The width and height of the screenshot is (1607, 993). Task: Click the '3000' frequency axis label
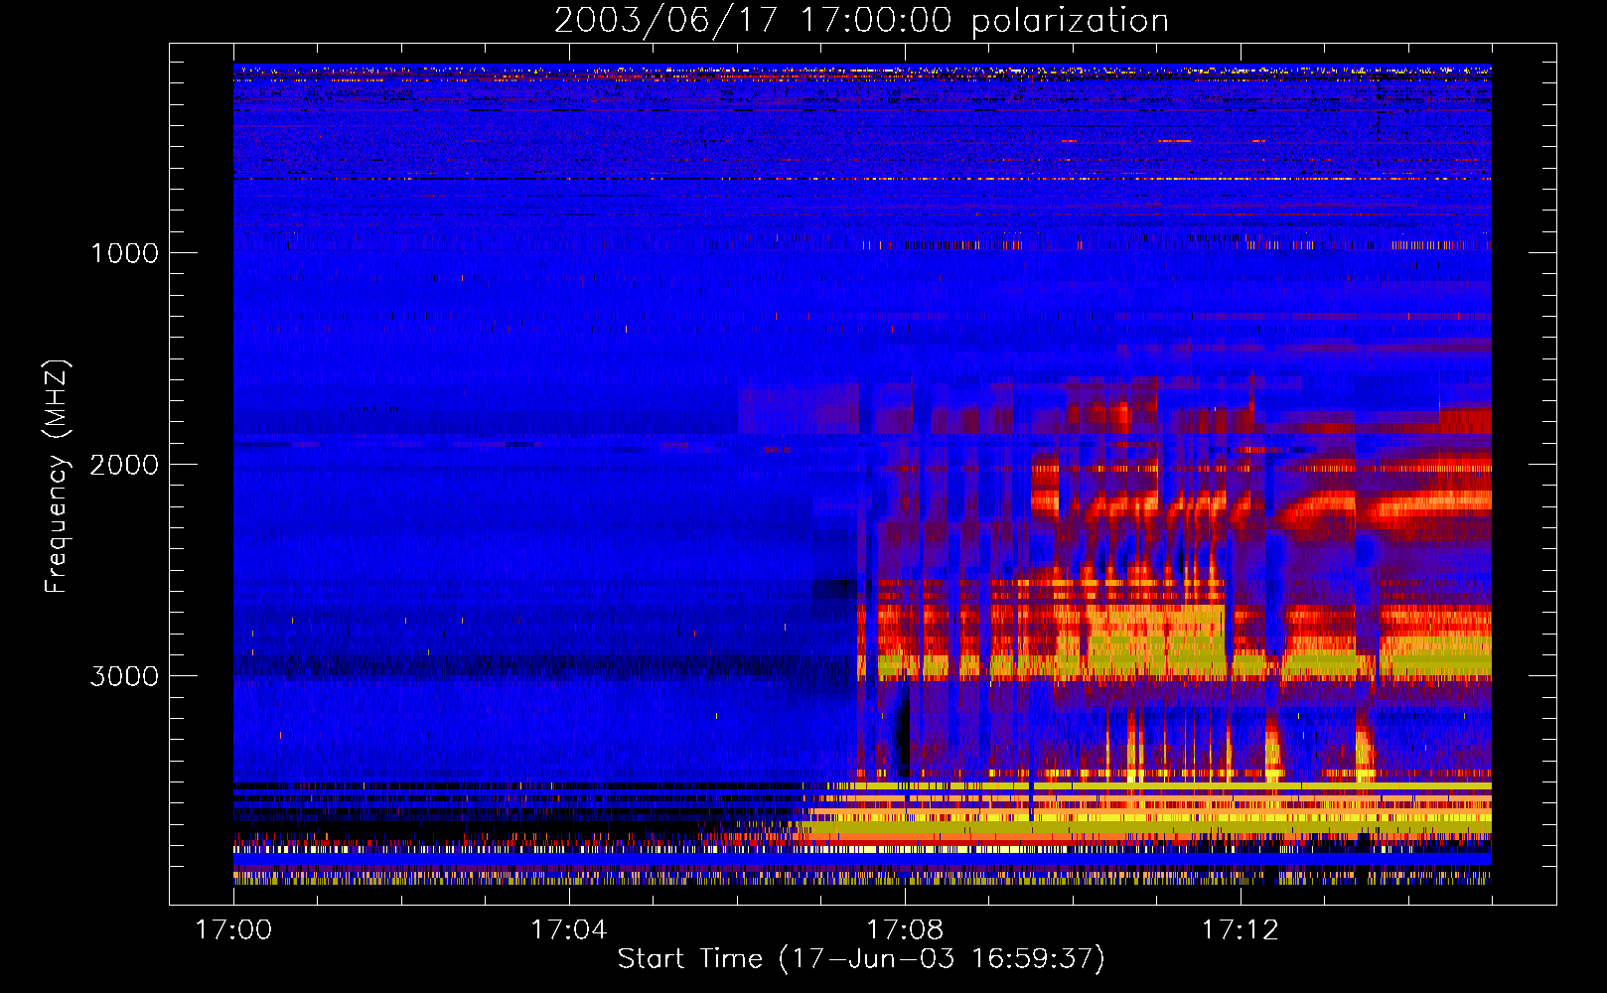tap(124, 676)
